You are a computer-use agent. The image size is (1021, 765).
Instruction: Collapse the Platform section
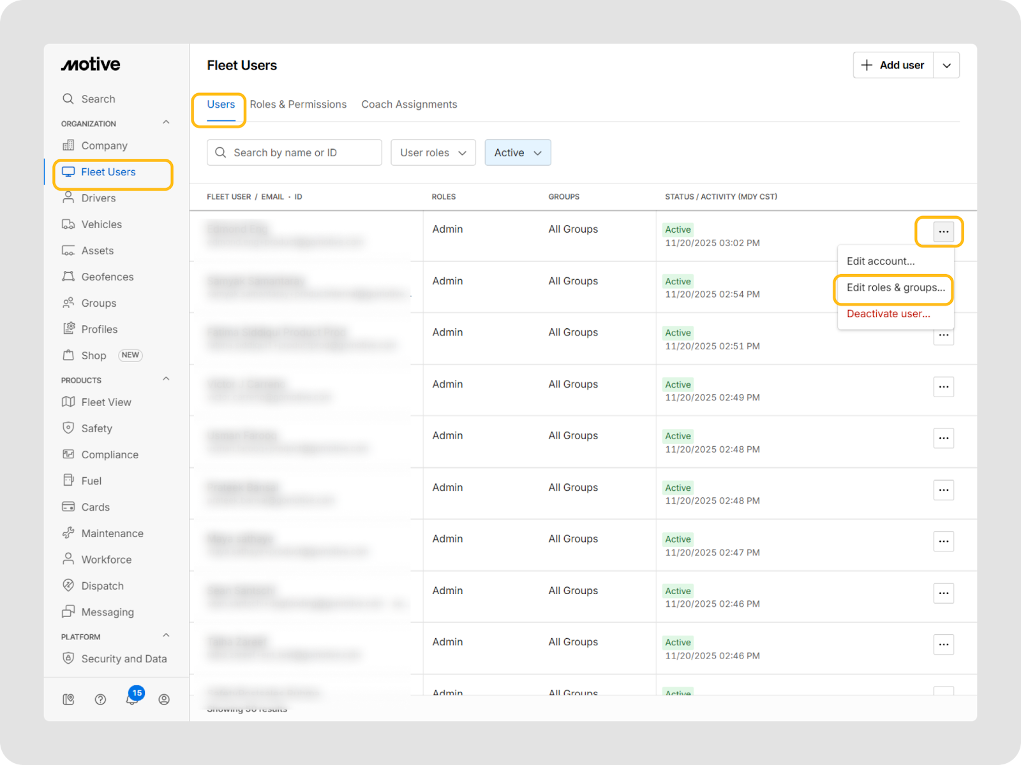166,636
